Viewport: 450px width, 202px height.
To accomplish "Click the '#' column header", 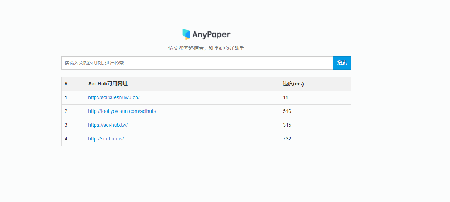I will point(73,84).
